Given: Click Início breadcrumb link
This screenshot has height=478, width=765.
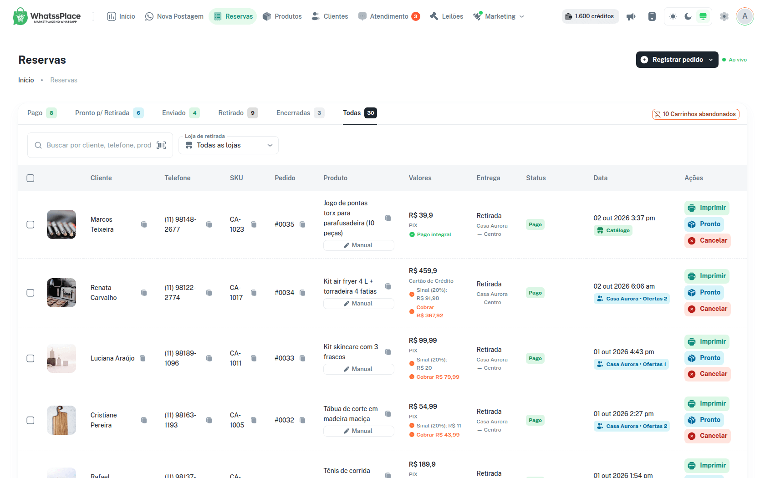Looking at the screenshot, I should coord(26,80).
